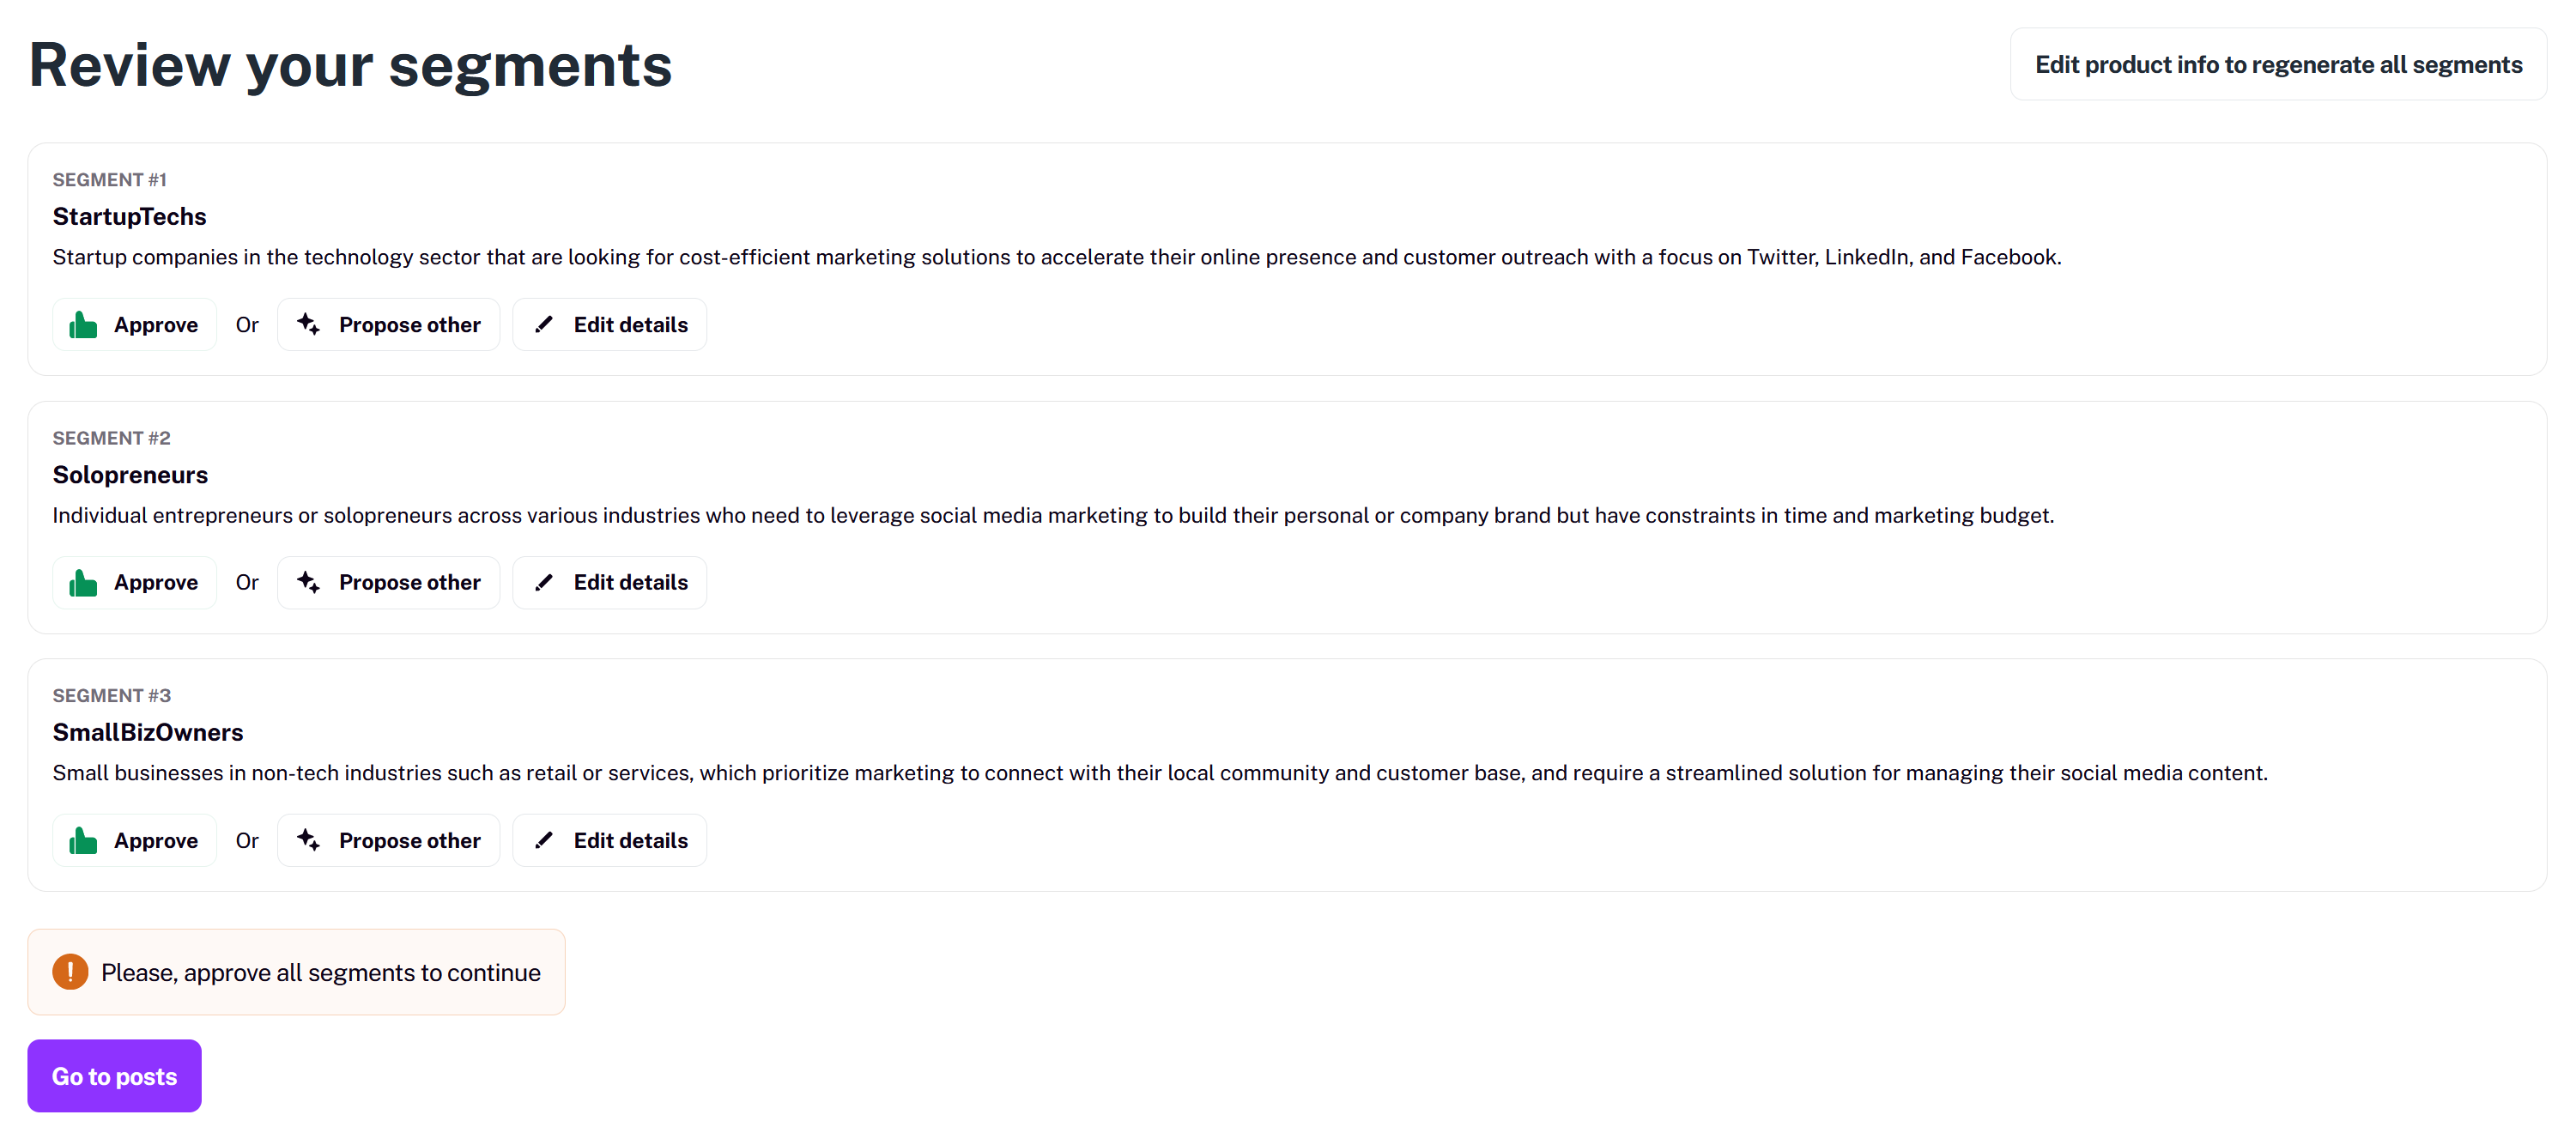Screen dimensions: 2576x1139
Task: Click the orange exclamation warning icon
Action: tap(70, 972)
